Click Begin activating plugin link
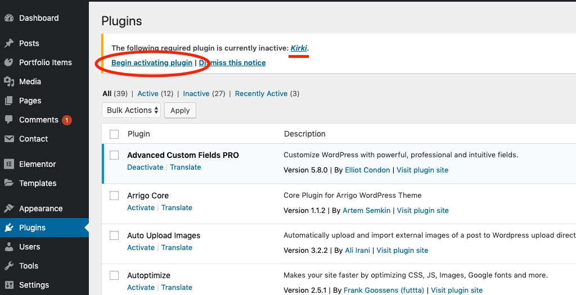Screen dimensions: 576x295 point(152,63)
